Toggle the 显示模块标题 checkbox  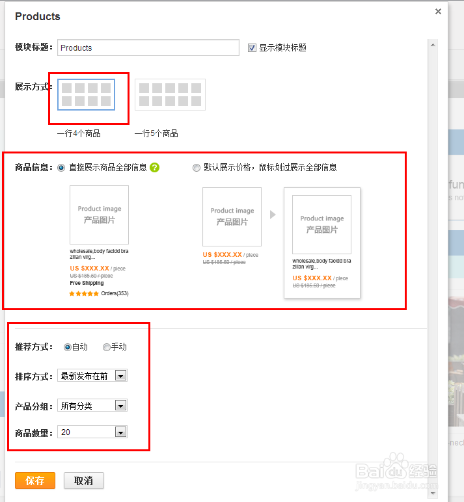point(252,48)
